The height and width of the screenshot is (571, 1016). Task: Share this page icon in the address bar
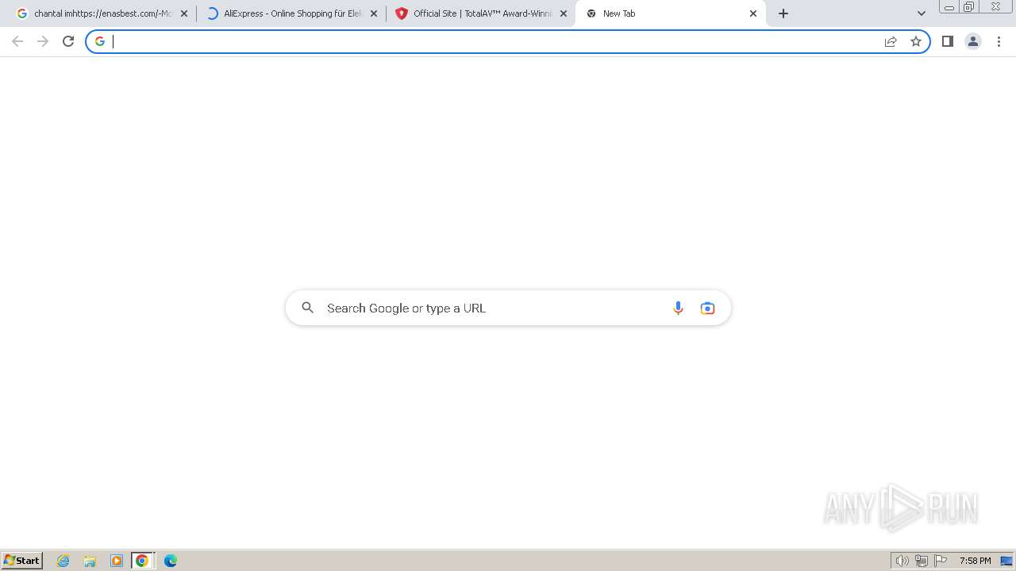891,41
